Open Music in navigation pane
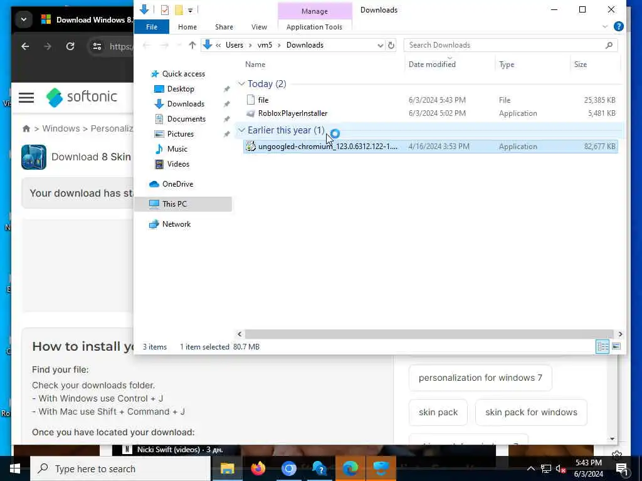Screen dimensions: 642x481 (x=177, y=149)
